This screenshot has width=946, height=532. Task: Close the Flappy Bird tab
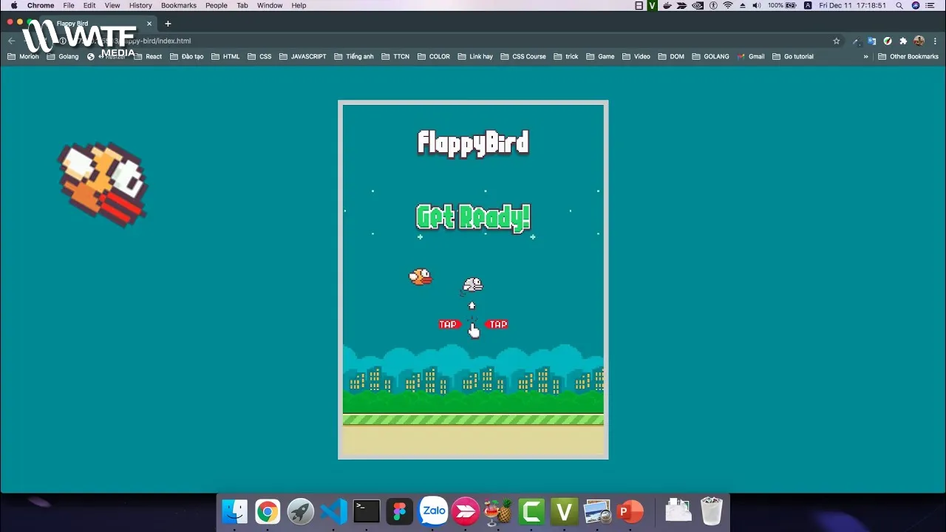(149, 24)
